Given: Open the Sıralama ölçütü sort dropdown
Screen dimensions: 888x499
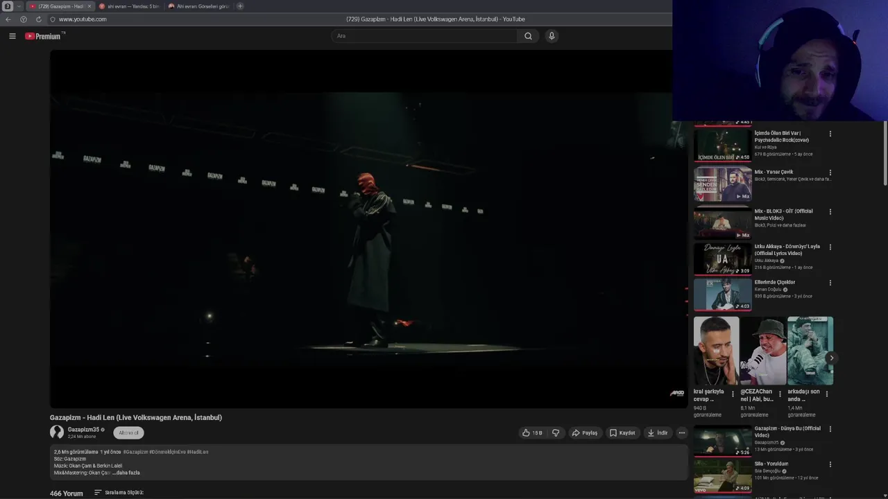Looking at the screenshot, I should click(x=119, y=493).
